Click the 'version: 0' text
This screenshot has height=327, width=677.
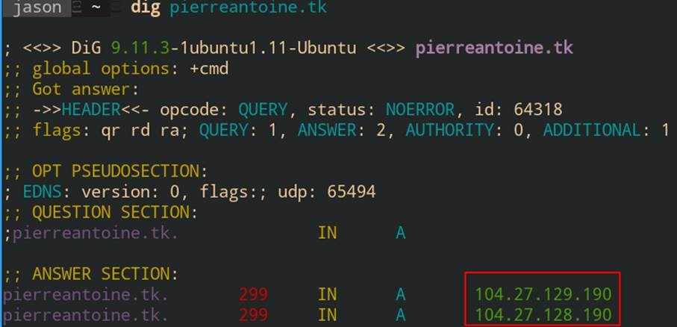tap(131, 192)
